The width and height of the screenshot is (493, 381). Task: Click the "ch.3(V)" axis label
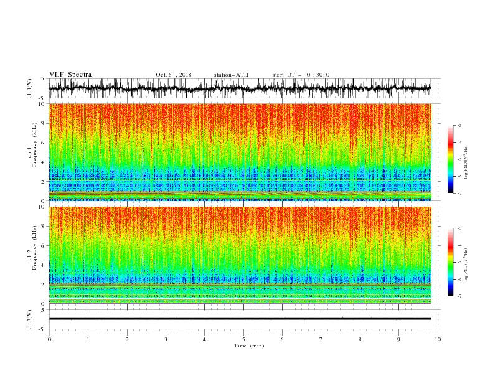pos(30,319)
